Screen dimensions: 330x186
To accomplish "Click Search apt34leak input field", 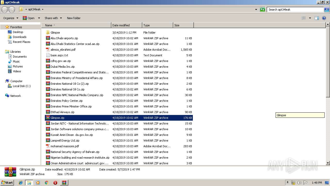I will (295, 10).
